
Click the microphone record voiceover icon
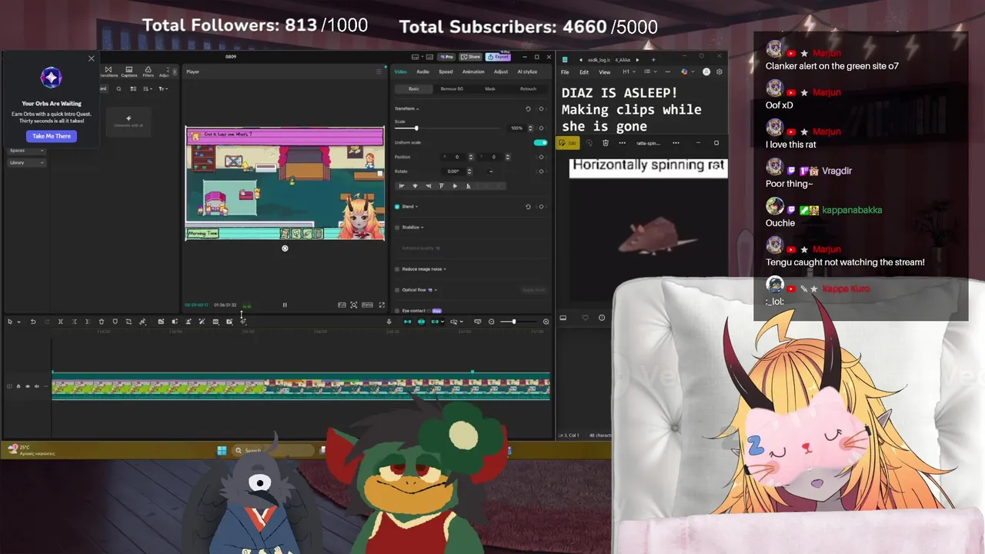click(x=389, y=322)
